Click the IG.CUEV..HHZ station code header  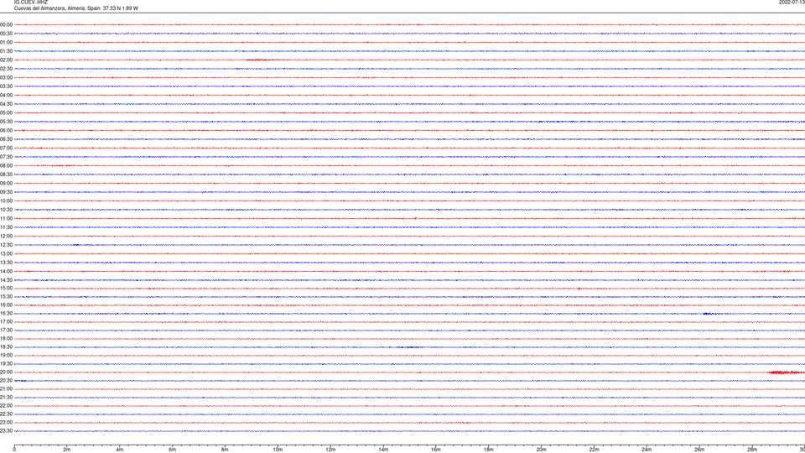coord(31,2)
